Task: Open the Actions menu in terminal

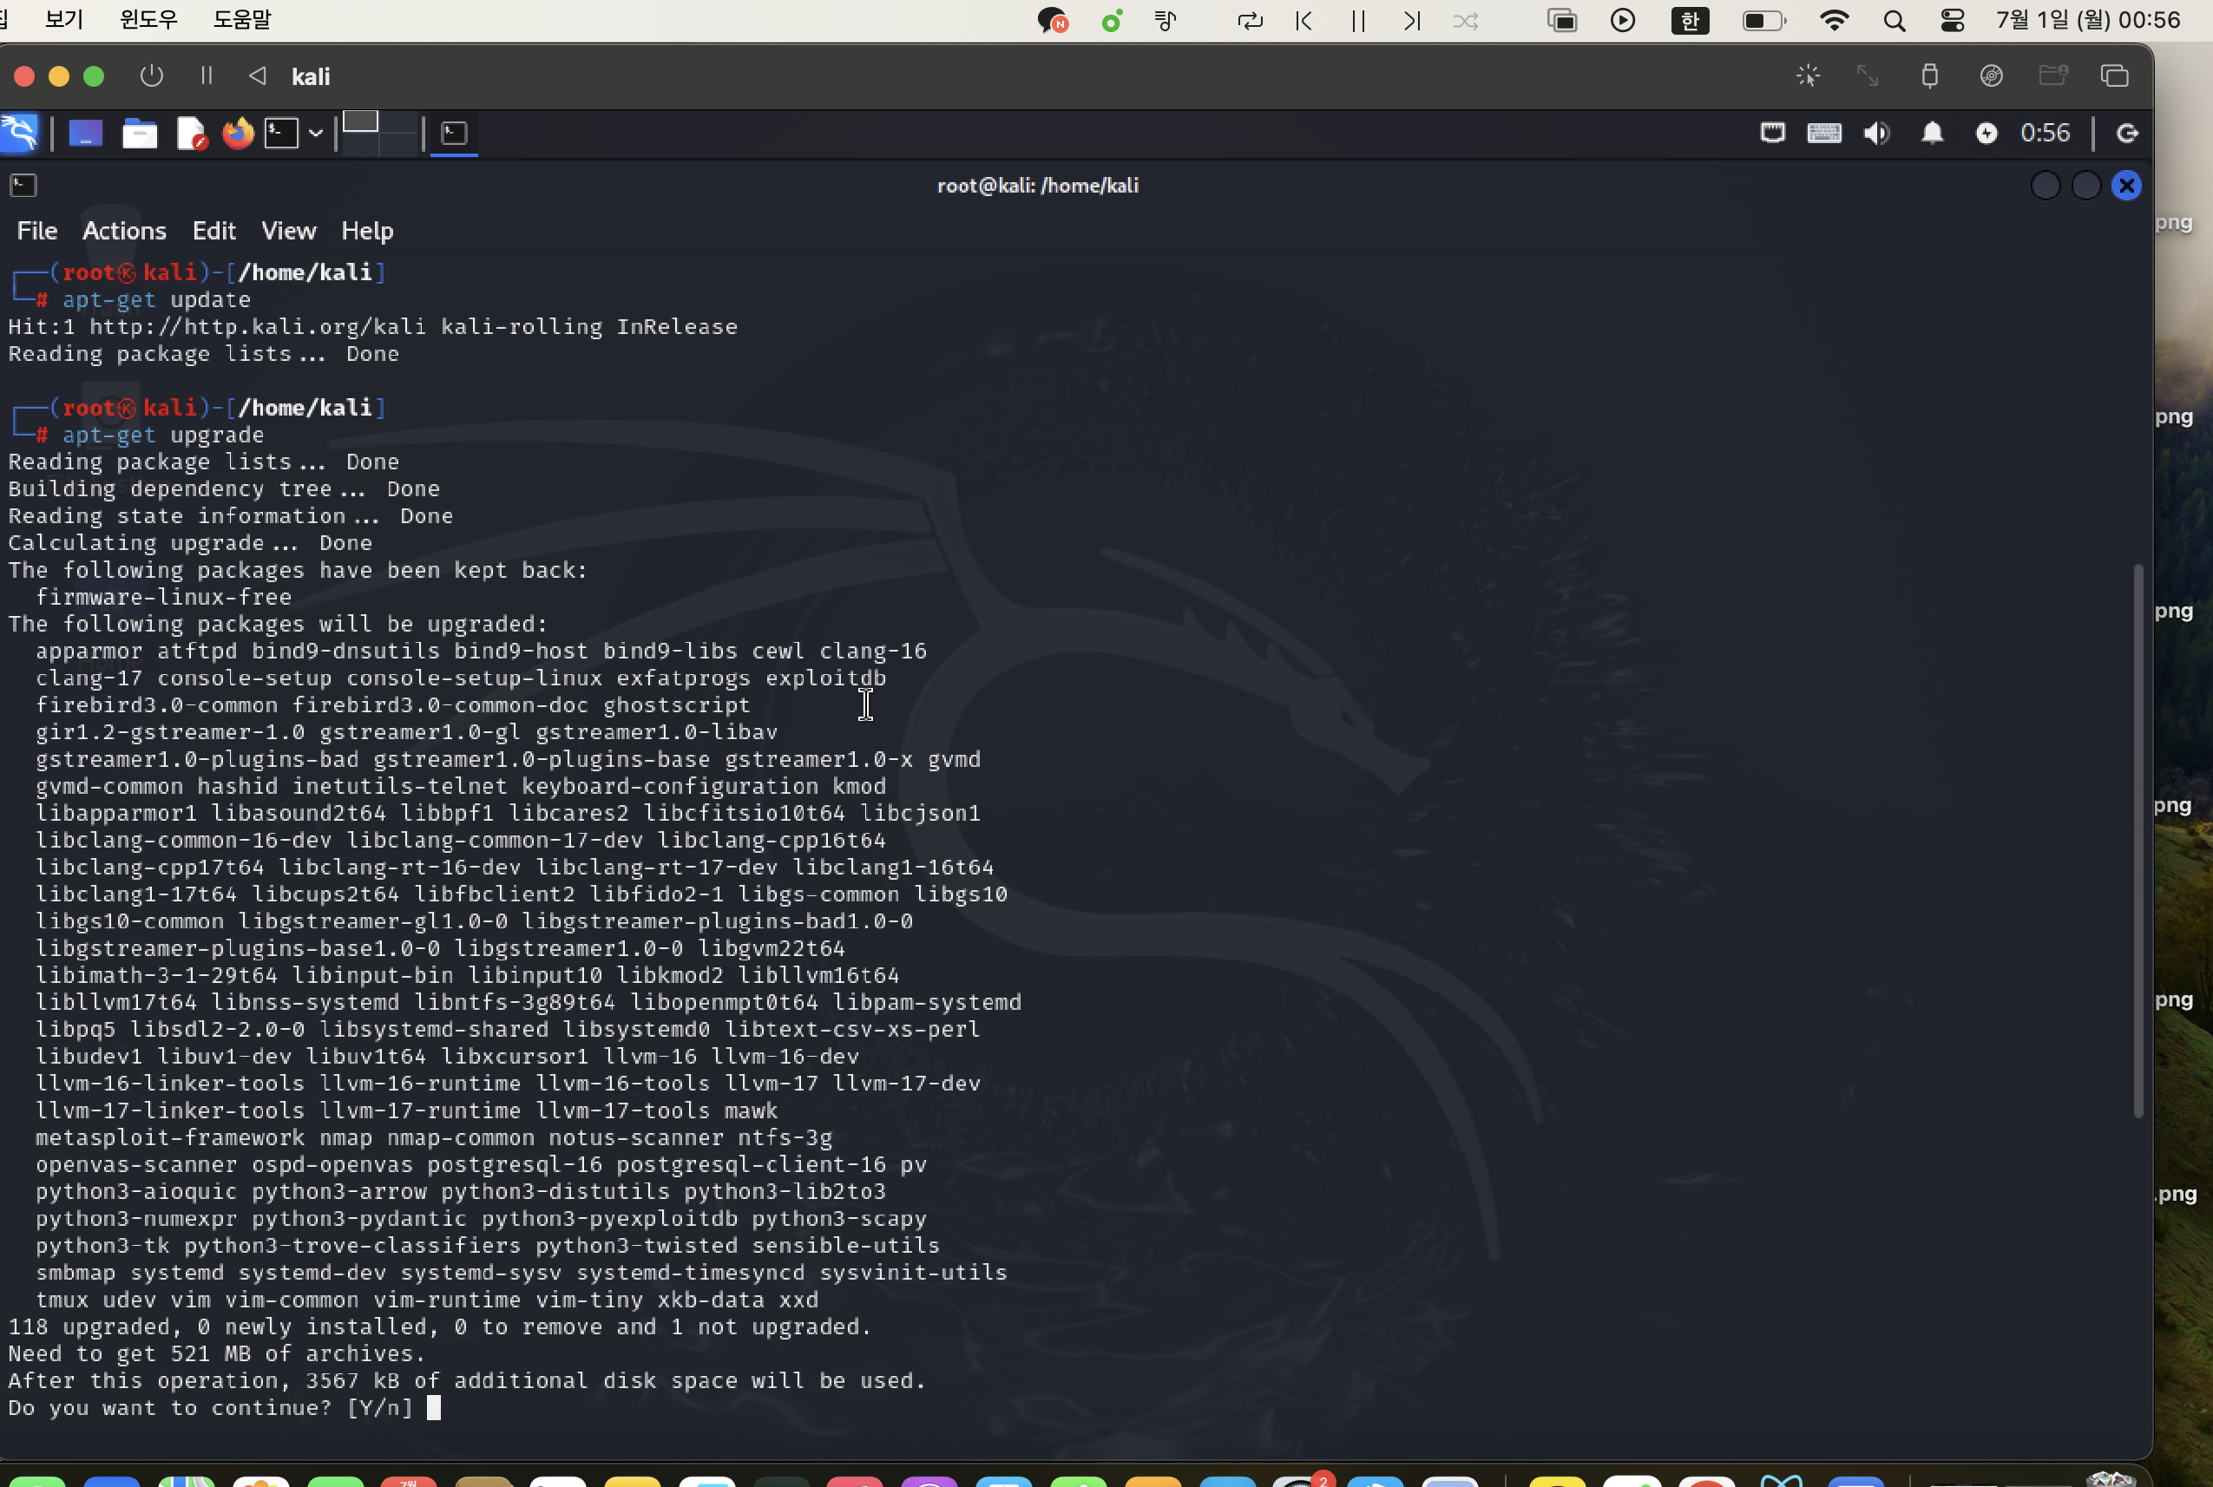Action: point(124,231)
